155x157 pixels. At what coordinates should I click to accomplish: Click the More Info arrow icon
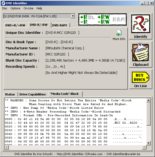[x=119, y=33]
